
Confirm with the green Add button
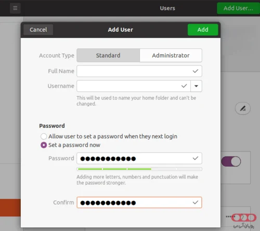tap(203, 30)
